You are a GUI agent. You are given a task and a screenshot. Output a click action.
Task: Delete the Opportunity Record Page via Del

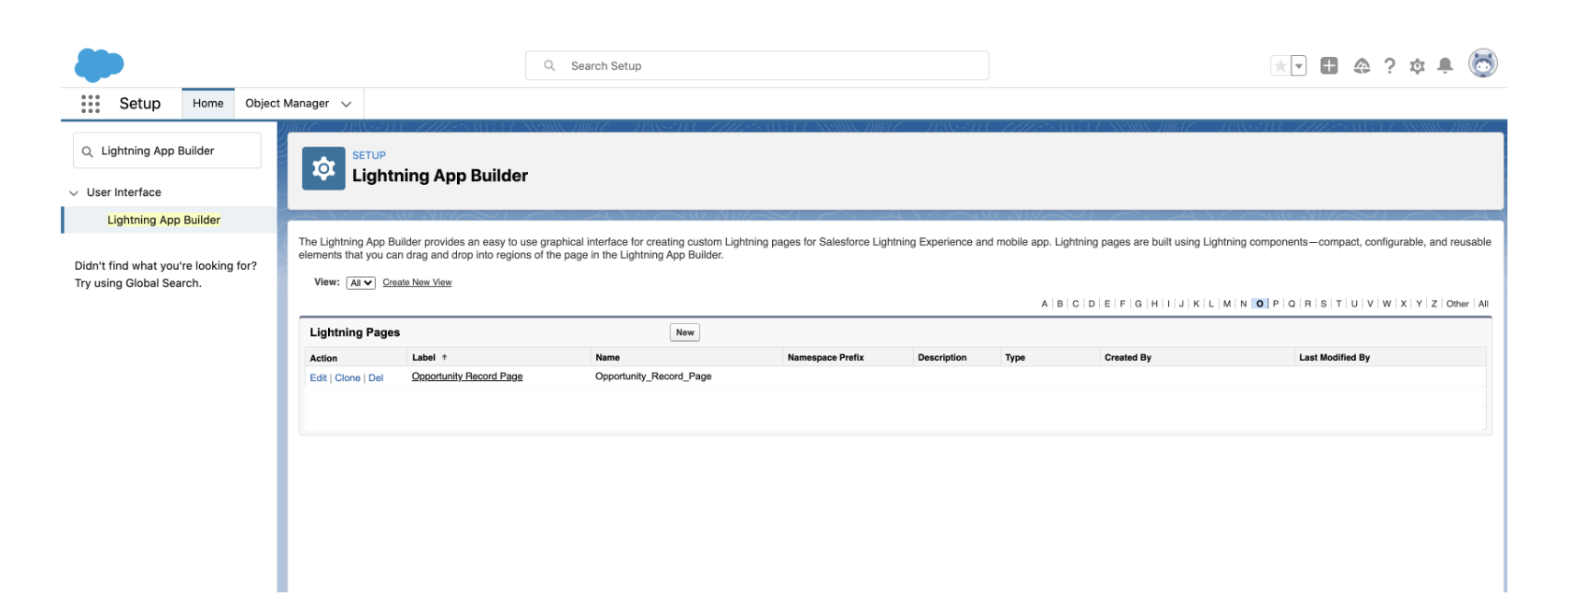[376, 378]
